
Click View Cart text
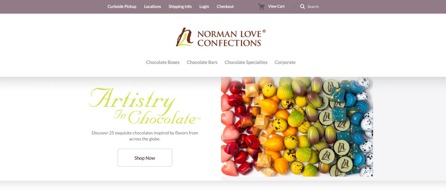click(x=276, y=6)
